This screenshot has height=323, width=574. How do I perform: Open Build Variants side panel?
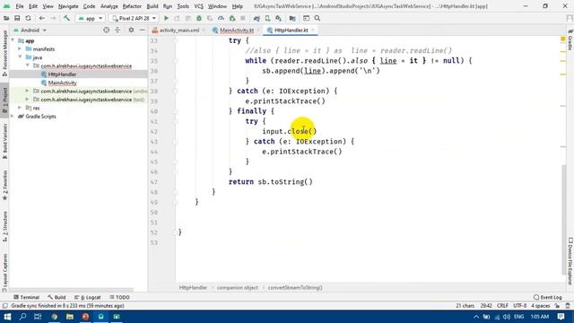(x=4, y=141)
